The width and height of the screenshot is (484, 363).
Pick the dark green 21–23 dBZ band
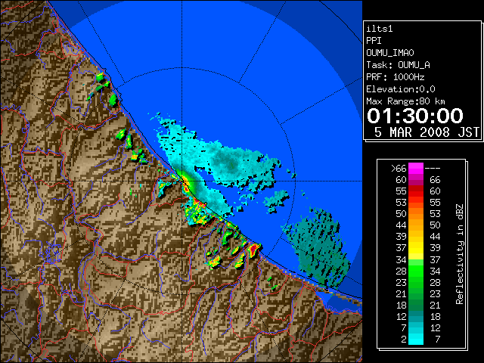pyautogui.click(x=416, y=293)
